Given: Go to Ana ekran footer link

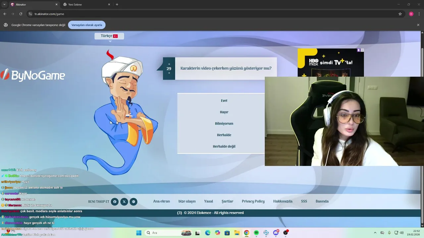Looking at the screenshot, I should [x=162, y=201].
